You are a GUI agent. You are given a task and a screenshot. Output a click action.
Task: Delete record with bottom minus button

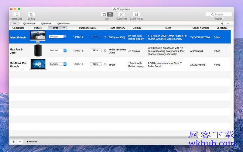coord(20,142)
